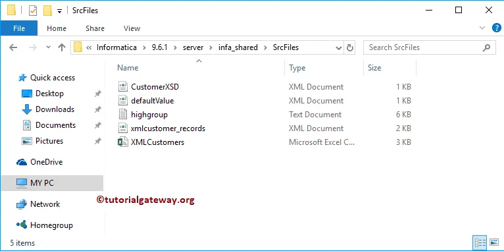The height and width of the screenshot is (251, 504).
Task: Unpin Pictures from Quick access
Action: tap(98, 141)
